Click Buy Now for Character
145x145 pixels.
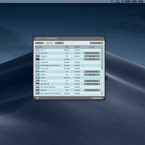(x=92, y=56)
